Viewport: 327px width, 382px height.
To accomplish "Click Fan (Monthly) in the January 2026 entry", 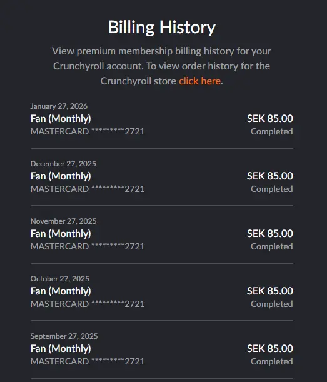I will [61, 119].
